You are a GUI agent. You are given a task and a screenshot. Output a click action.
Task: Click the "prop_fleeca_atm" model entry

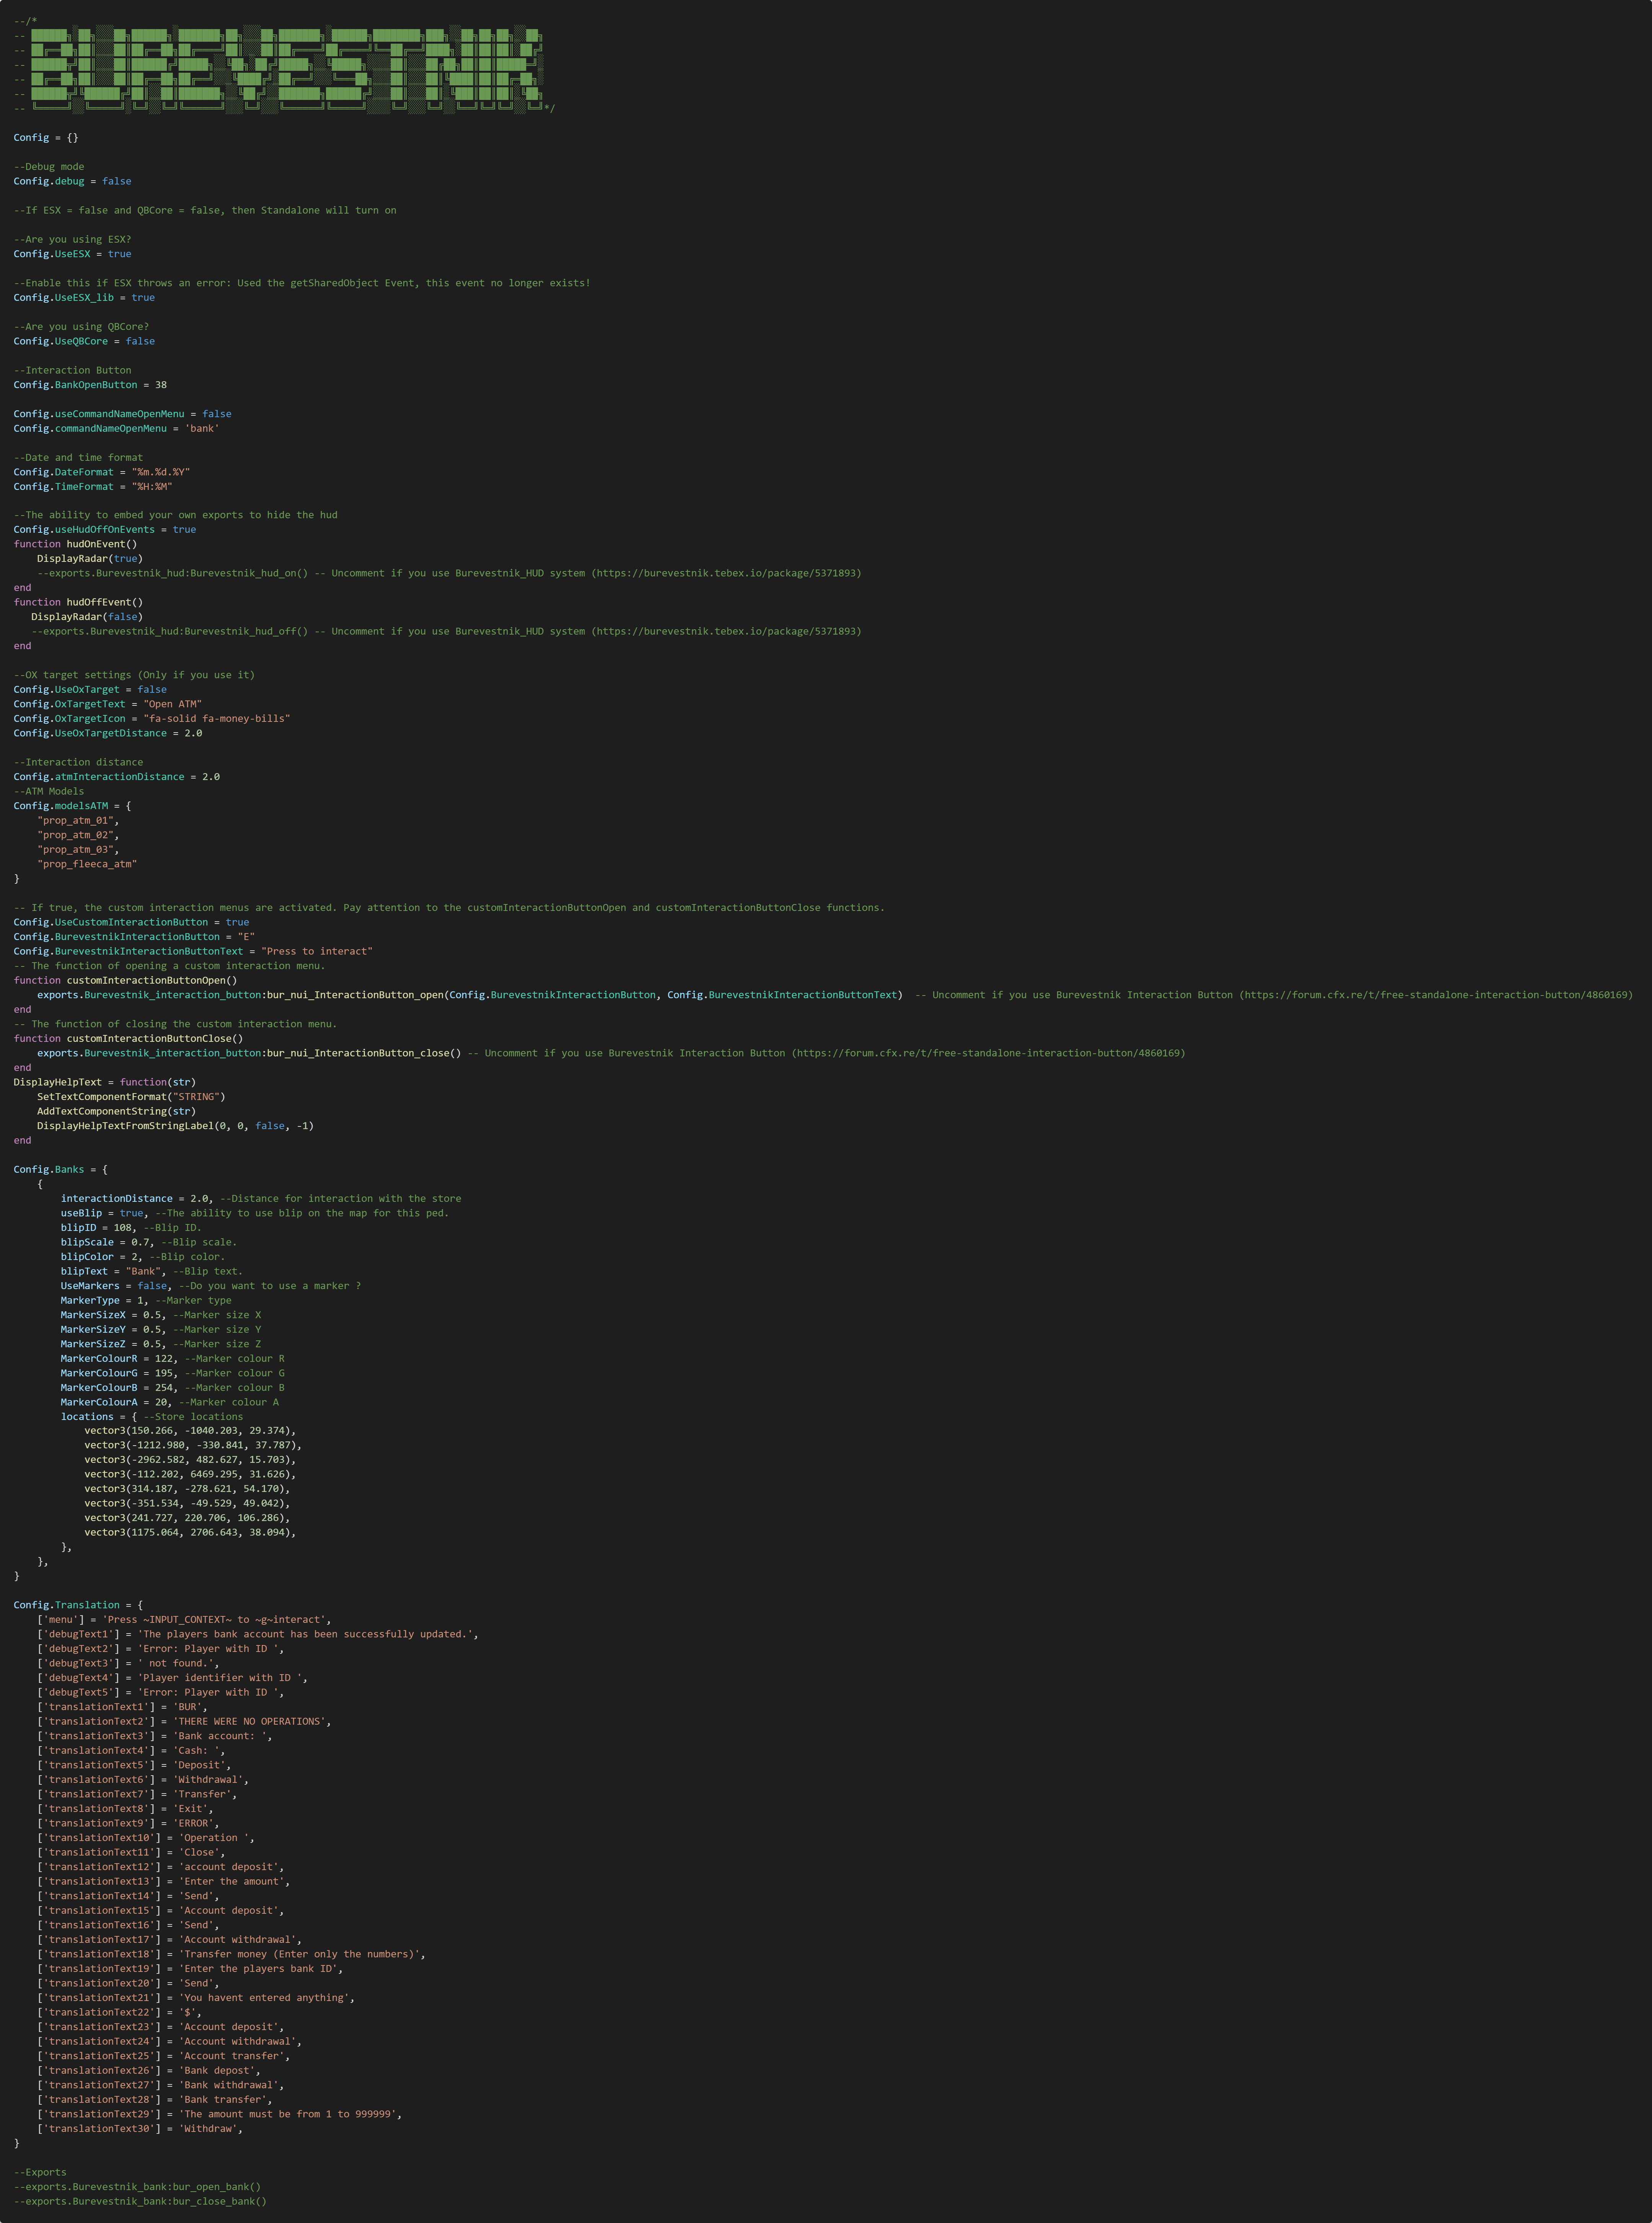point(87,863)
